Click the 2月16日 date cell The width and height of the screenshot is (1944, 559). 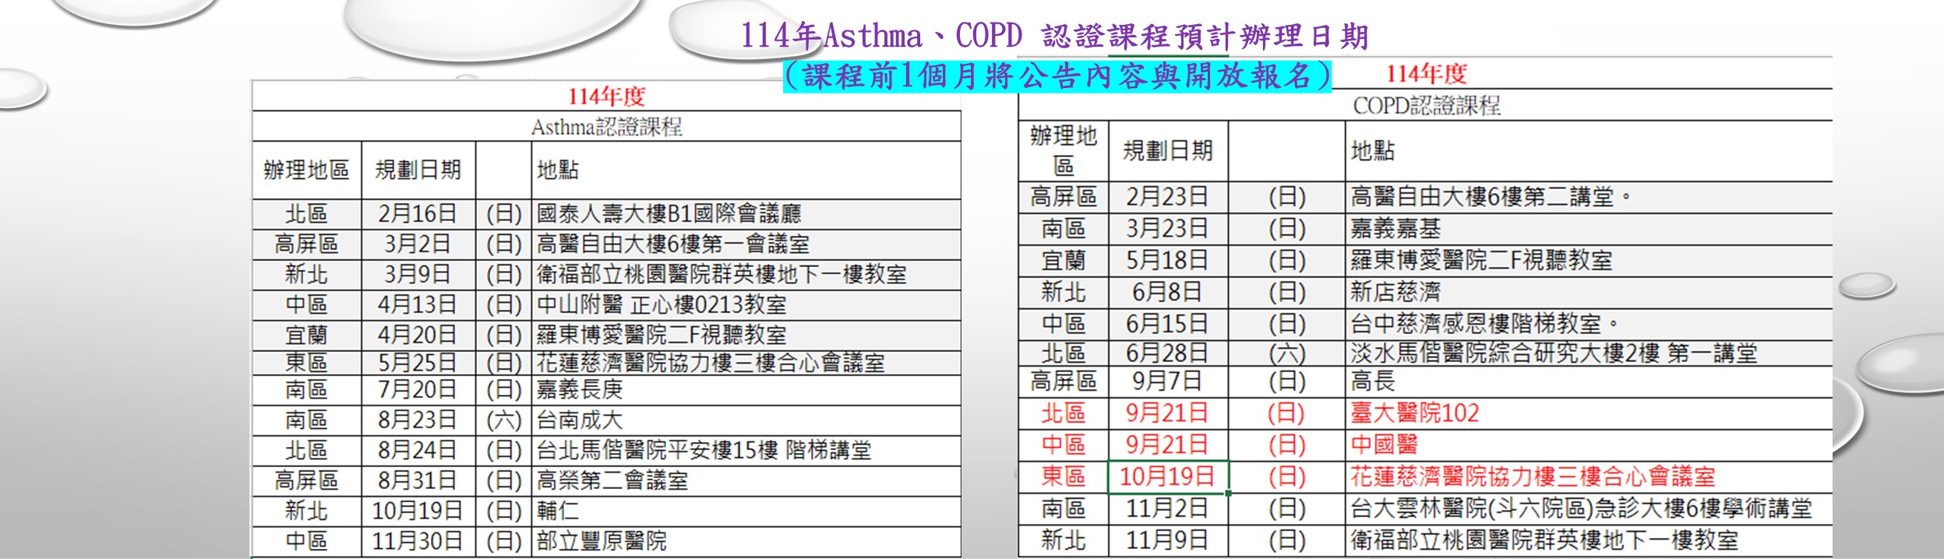[x=418, y=213]
